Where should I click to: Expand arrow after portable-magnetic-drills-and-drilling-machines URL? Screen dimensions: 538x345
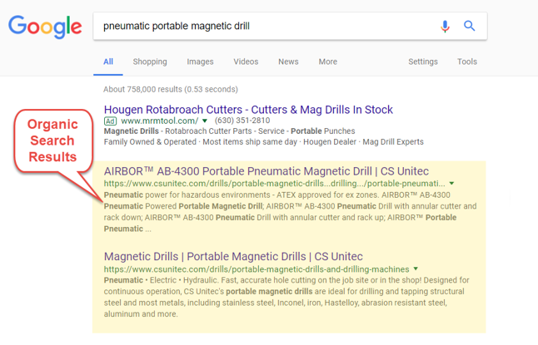(x=416, y=269)
